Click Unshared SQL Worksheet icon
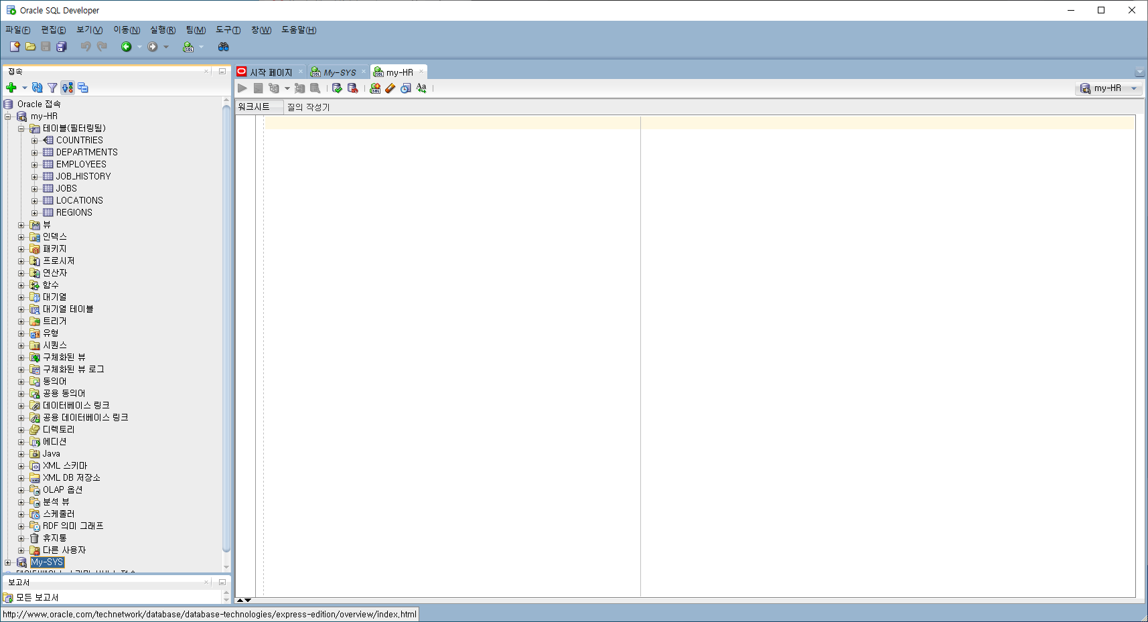1148x622 pixels. 375,88
